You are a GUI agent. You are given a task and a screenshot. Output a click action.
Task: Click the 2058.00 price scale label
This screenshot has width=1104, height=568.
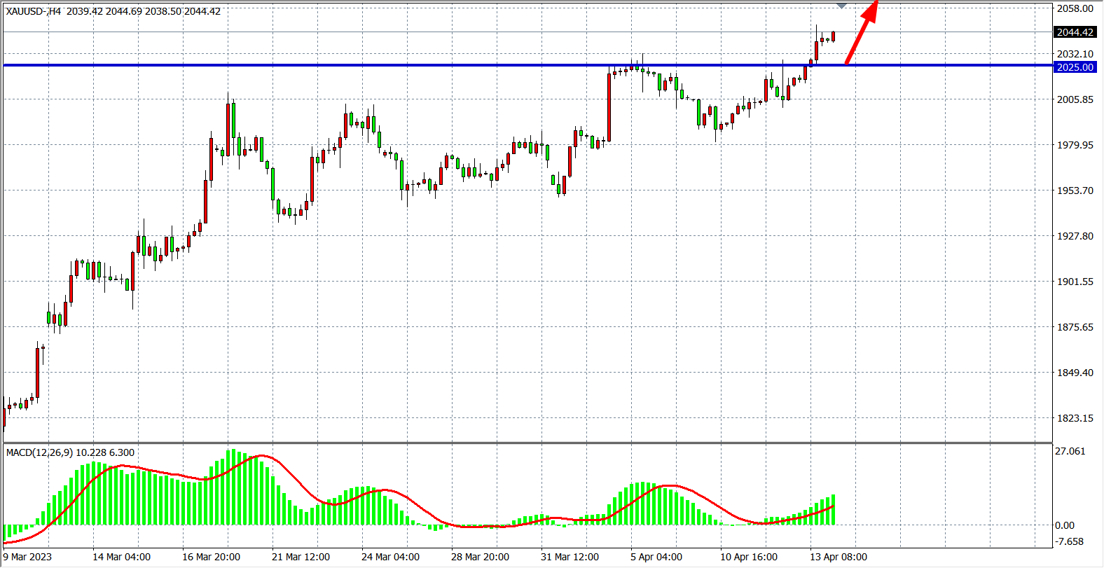1075,8
